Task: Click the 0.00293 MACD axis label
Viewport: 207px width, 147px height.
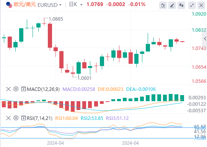Action: pyautogui.click(x=197, y=98)
